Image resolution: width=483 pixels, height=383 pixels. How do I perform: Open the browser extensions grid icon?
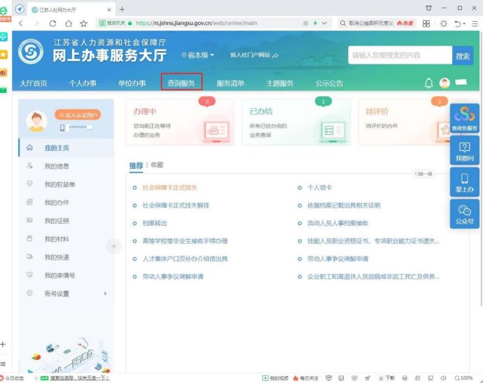pos(426,23)
